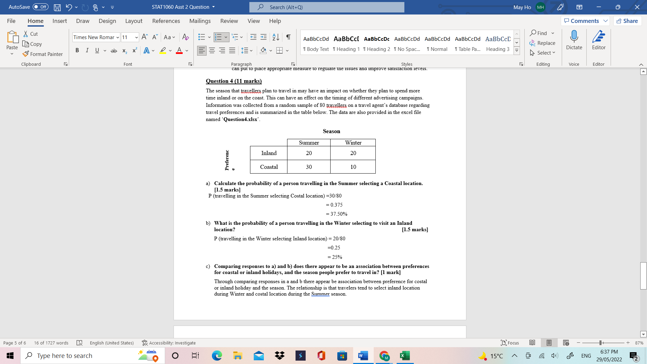Toggle Show/Hide paragraph marks
Viewport: 647px width, 364px height.
pyautogui.click(x=288, y=37)
